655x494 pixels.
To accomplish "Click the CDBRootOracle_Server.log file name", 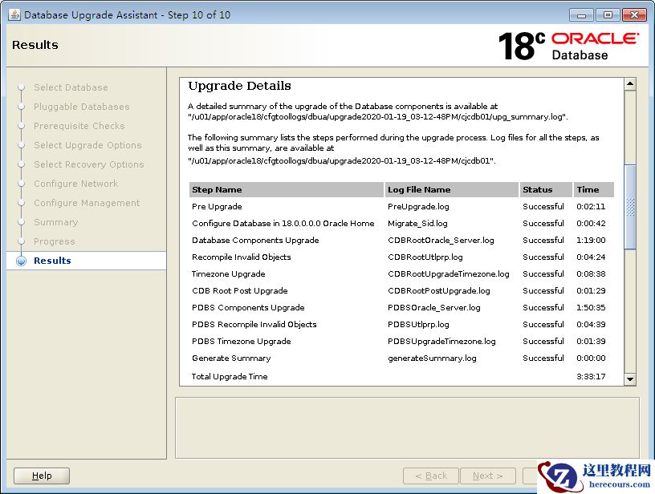I will tap(441, 241).
